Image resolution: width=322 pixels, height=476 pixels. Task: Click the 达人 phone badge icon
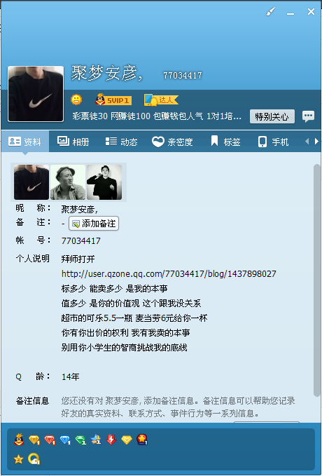point(161,100)
